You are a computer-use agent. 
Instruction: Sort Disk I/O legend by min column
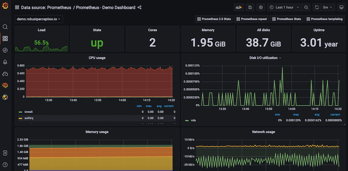[x=277, y=114]
